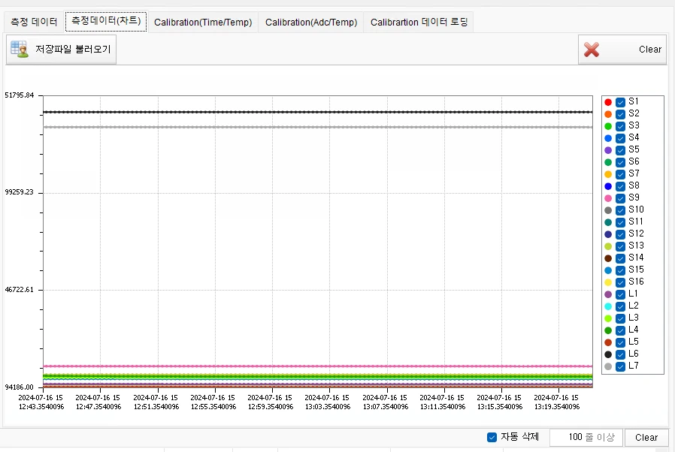Toggle the S15 series checkbox
The width and height of the screenshot is (675, 452).
coord(620,270)
